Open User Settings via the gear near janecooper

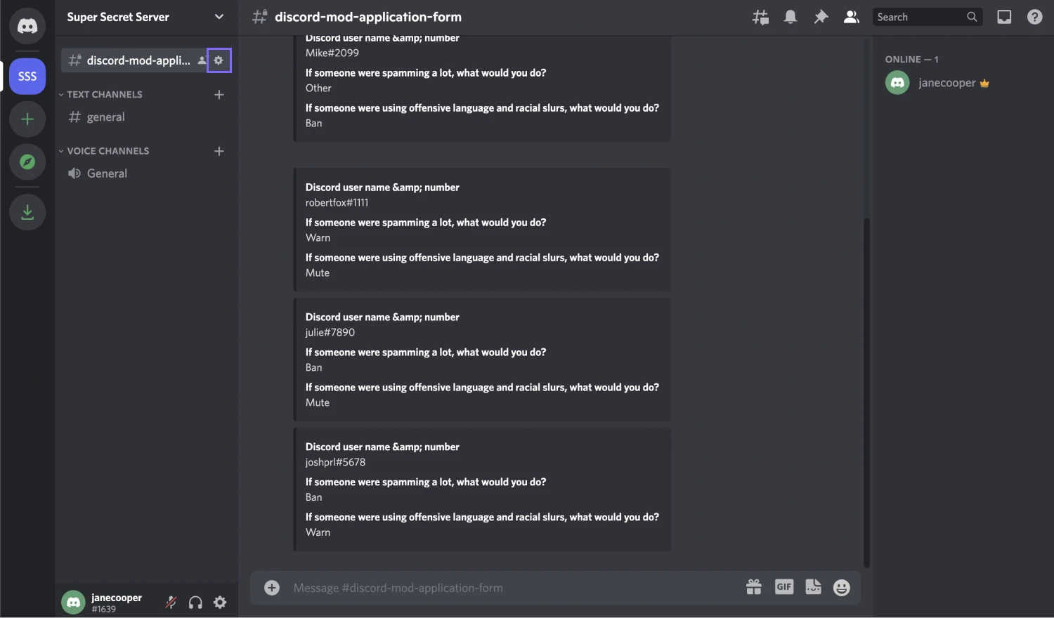(220, 602)
